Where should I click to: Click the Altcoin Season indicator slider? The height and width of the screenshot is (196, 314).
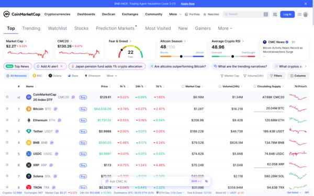[182, 56]
